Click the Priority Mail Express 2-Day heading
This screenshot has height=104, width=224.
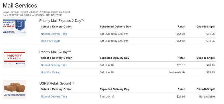[62, 21]
